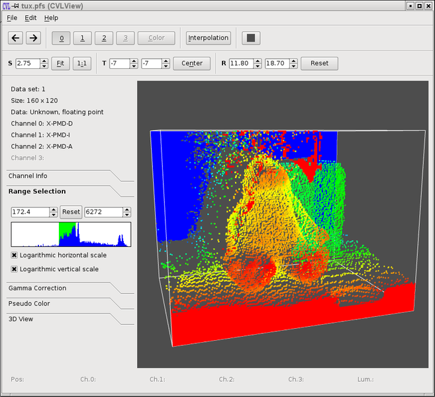Go to previous data set with left arrow
The width and height of the screenshot is (435, 397).
pyautogui.click(x=15, y=38)
